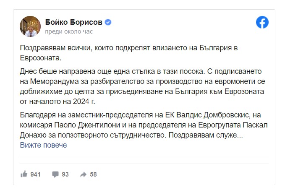Expand post with 'Вижте повече'
Viewport: 298px width, 195px height.
pyautogui.click(x=43, y=145)
